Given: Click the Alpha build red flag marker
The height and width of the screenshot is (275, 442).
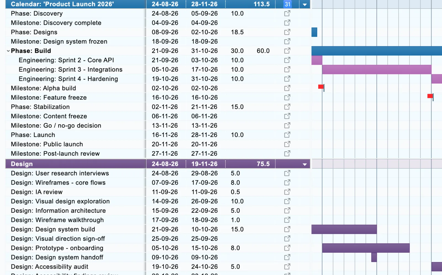Looking at the screenshot, I should coord(321,87).
